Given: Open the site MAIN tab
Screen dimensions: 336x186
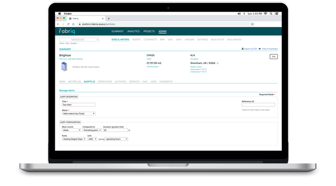Looking at the screenshot, I should (x=62, y=81).
